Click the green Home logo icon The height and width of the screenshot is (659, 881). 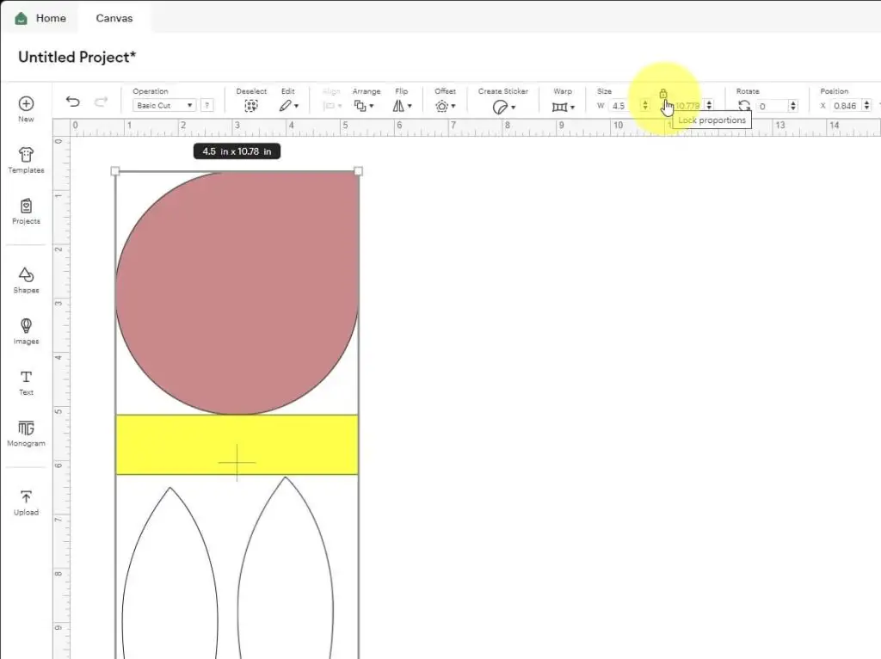pyautogui.click(x=21, y=18)
